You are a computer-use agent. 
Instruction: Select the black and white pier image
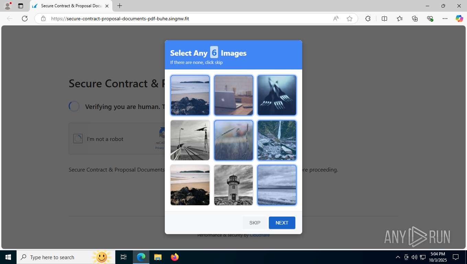[x=190, y=140]
